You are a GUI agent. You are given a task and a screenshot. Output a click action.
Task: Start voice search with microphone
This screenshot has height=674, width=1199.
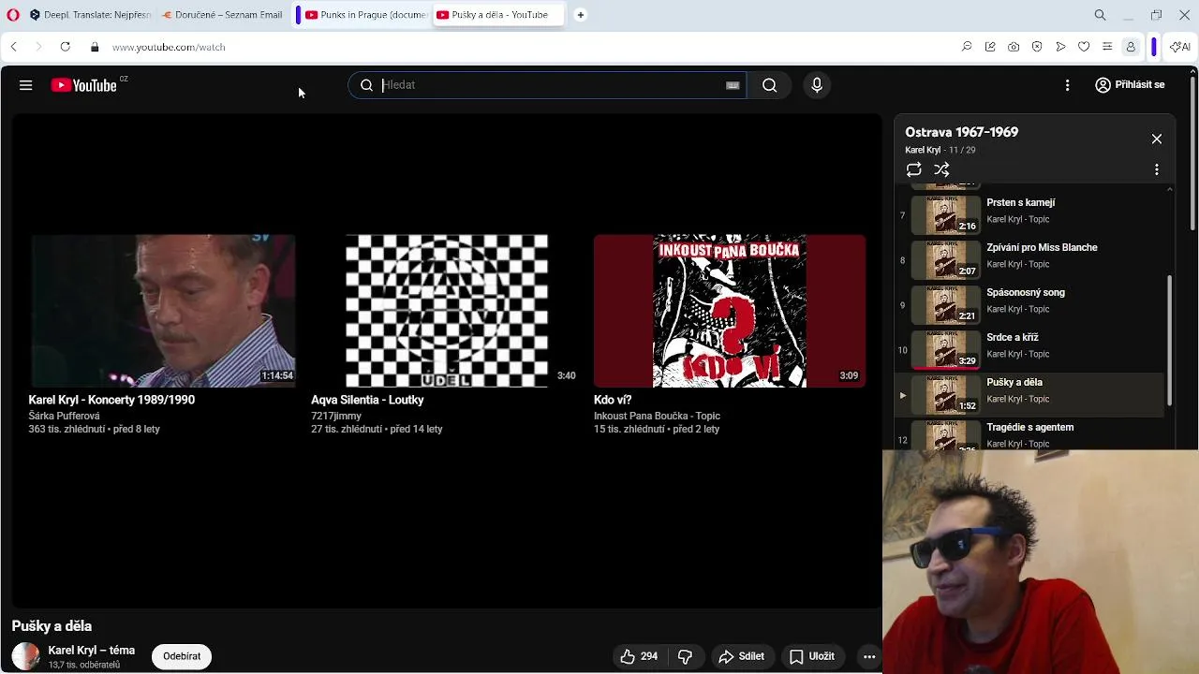(x=817, y=85)
